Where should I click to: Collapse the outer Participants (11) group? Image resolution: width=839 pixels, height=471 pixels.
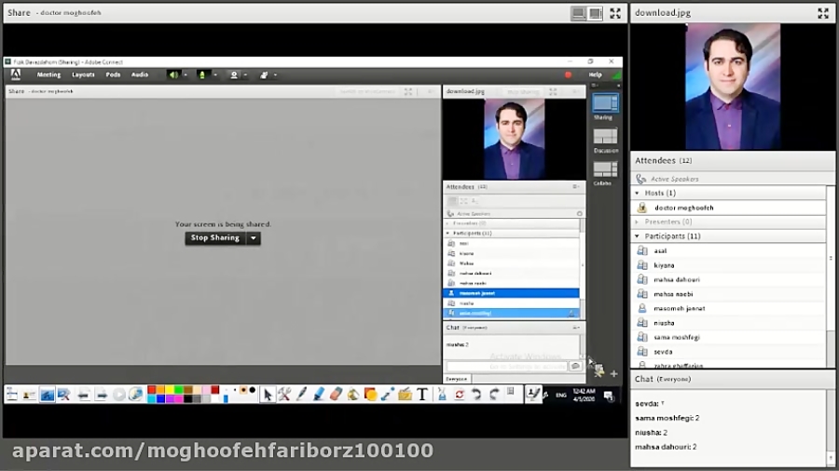pyautogui.click(x=637, y=236)
